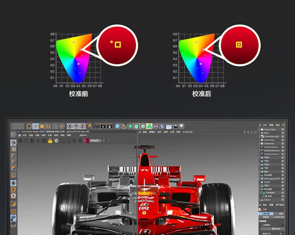
Task: Pause rendering in Live Viewer
Action: 32,140
